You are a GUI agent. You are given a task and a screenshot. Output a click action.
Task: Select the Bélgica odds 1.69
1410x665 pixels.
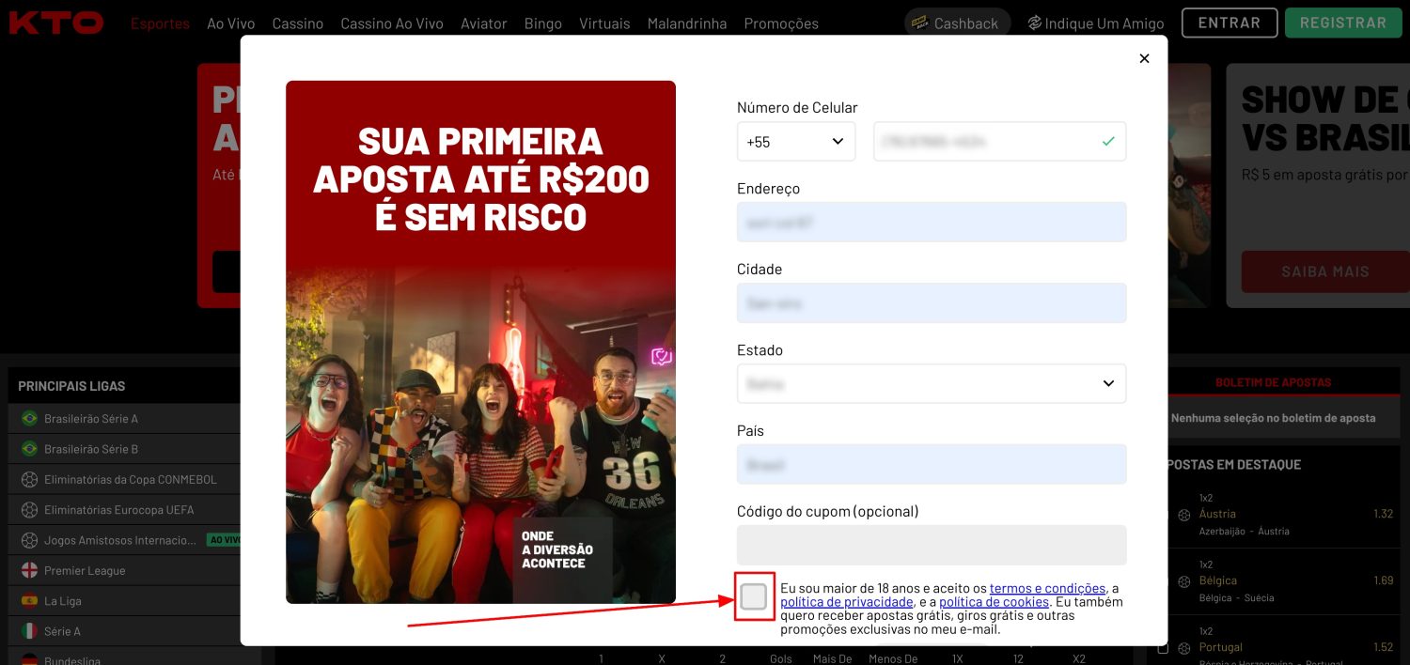1383,580
